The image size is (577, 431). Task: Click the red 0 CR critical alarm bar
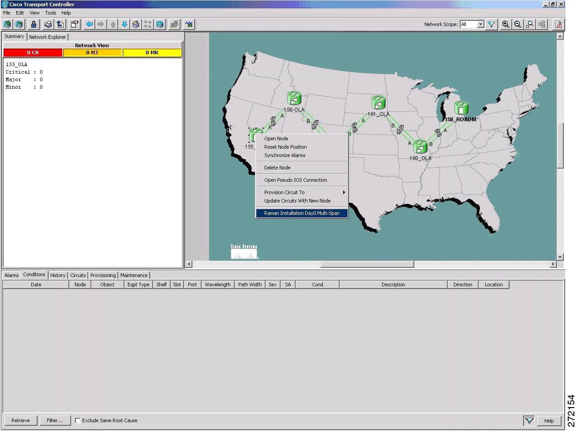click(33, 52)
